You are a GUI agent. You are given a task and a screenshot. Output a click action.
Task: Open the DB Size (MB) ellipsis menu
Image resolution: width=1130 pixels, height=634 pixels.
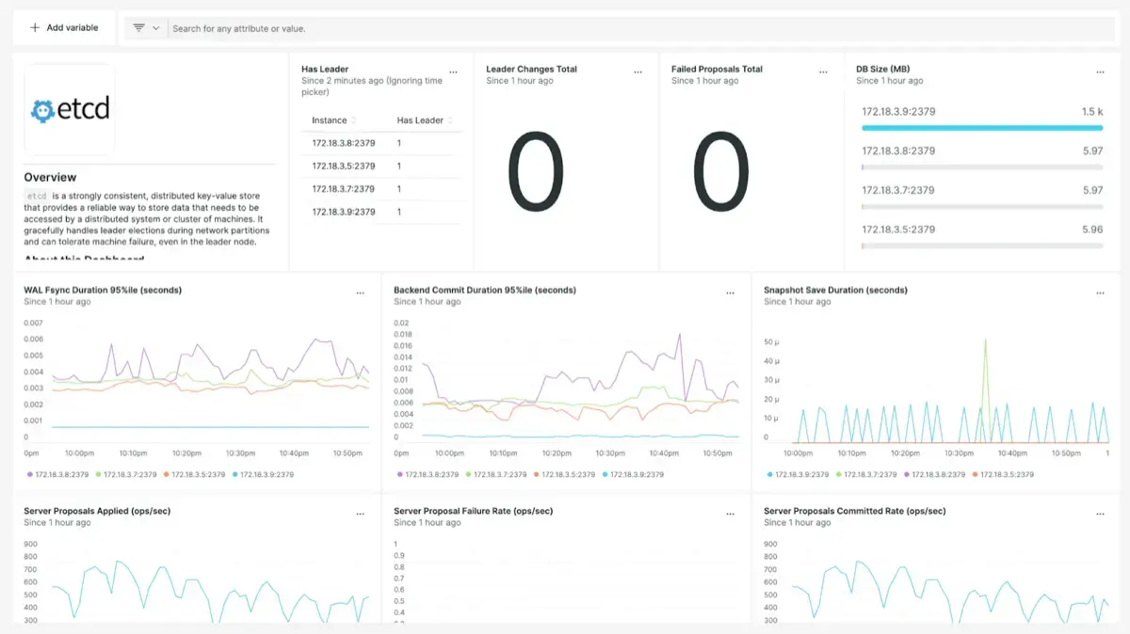click(x=1100, y=72)
